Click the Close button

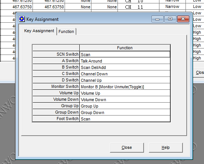127,148
